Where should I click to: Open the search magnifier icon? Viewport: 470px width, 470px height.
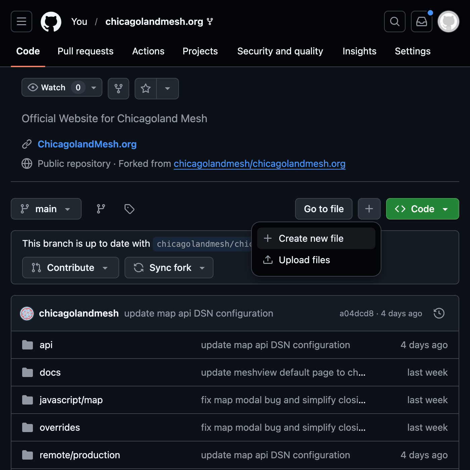[x=394, y=21]
